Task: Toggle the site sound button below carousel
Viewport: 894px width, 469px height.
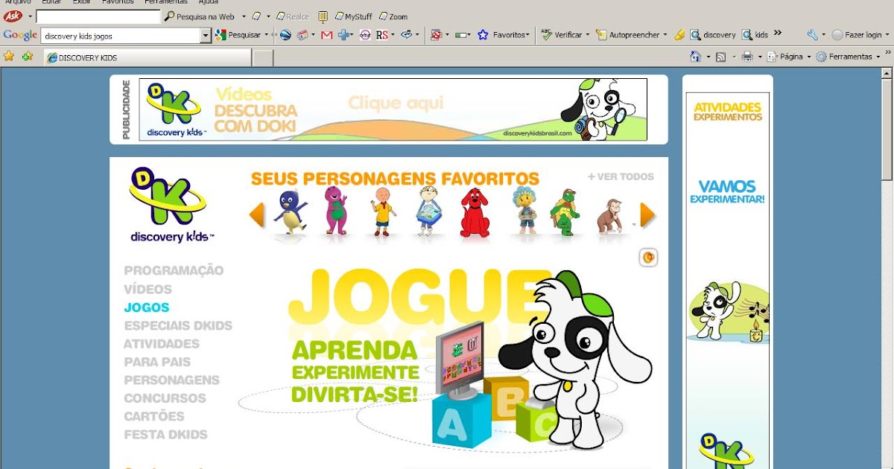Action: [648, 258]
